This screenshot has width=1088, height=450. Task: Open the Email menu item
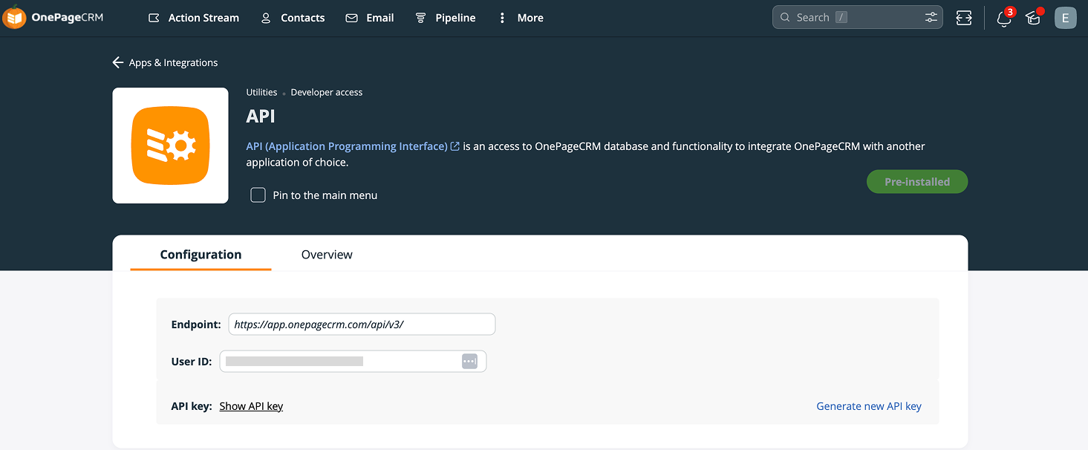370,18
